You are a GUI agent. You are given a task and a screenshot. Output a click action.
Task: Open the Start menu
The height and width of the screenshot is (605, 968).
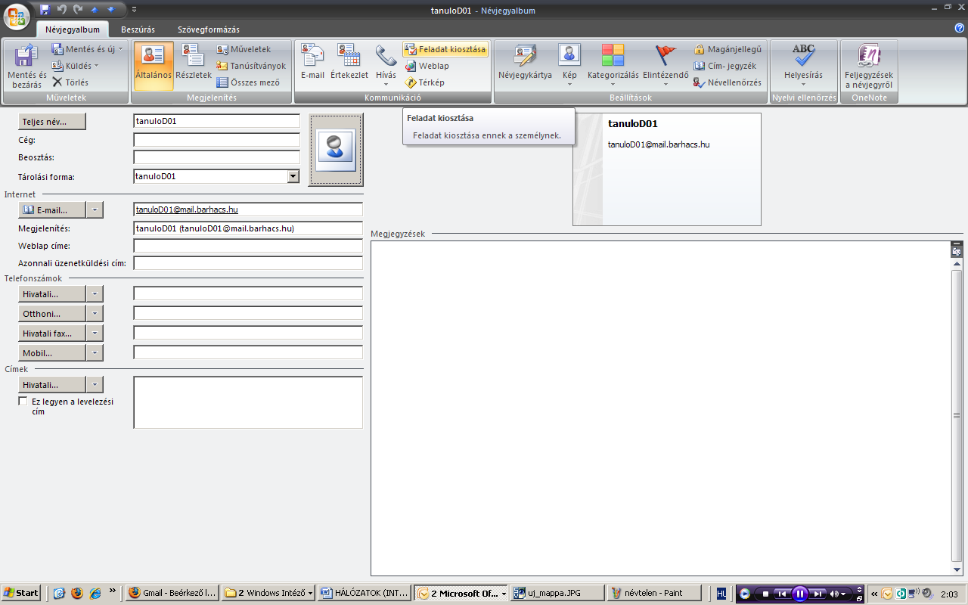coord(20,594)
